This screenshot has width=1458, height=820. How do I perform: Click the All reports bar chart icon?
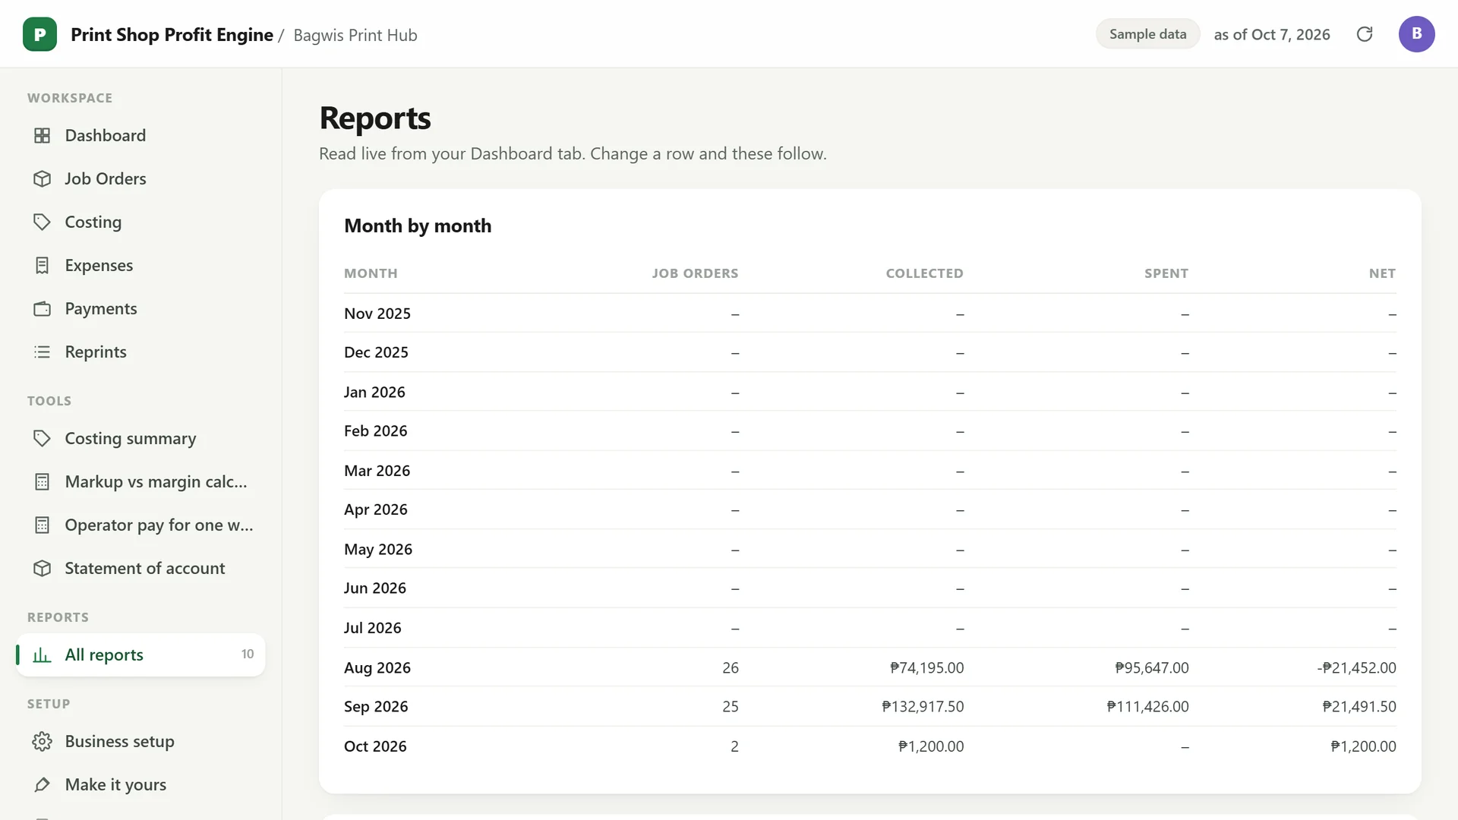(43, 654)
